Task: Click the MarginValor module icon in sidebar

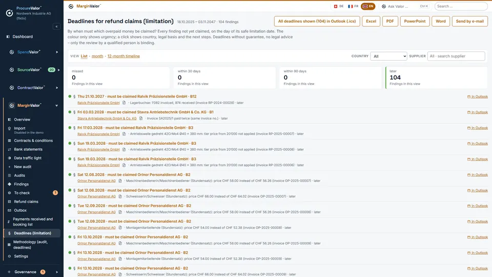Action: pyautogui.click(x=12, y=106)
